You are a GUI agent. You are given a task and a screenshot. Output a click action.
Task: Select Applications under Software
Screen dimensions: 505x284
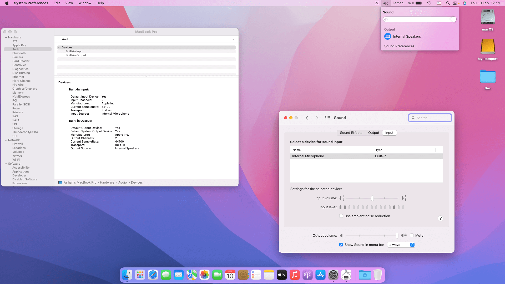21,172
